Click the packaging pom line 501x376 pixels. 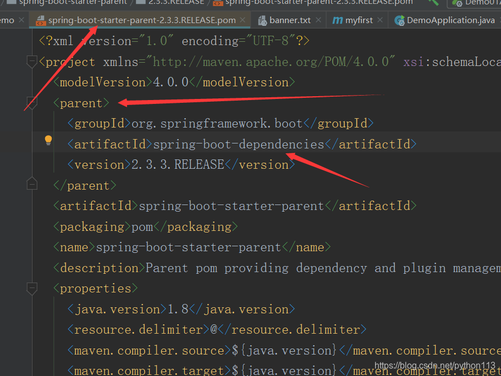145,227
